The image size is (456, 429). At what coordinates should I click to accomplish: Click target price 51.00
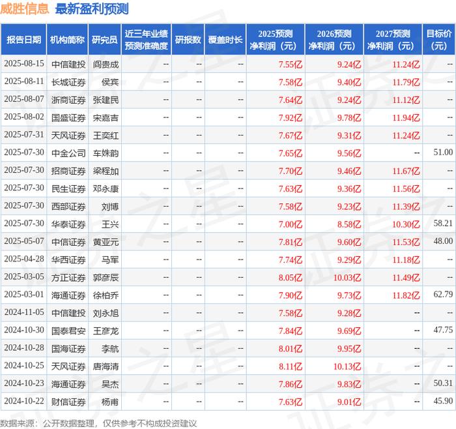point(443,152)
